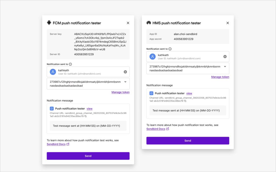Close the HMS push notification tester dialog

point(228,23)
